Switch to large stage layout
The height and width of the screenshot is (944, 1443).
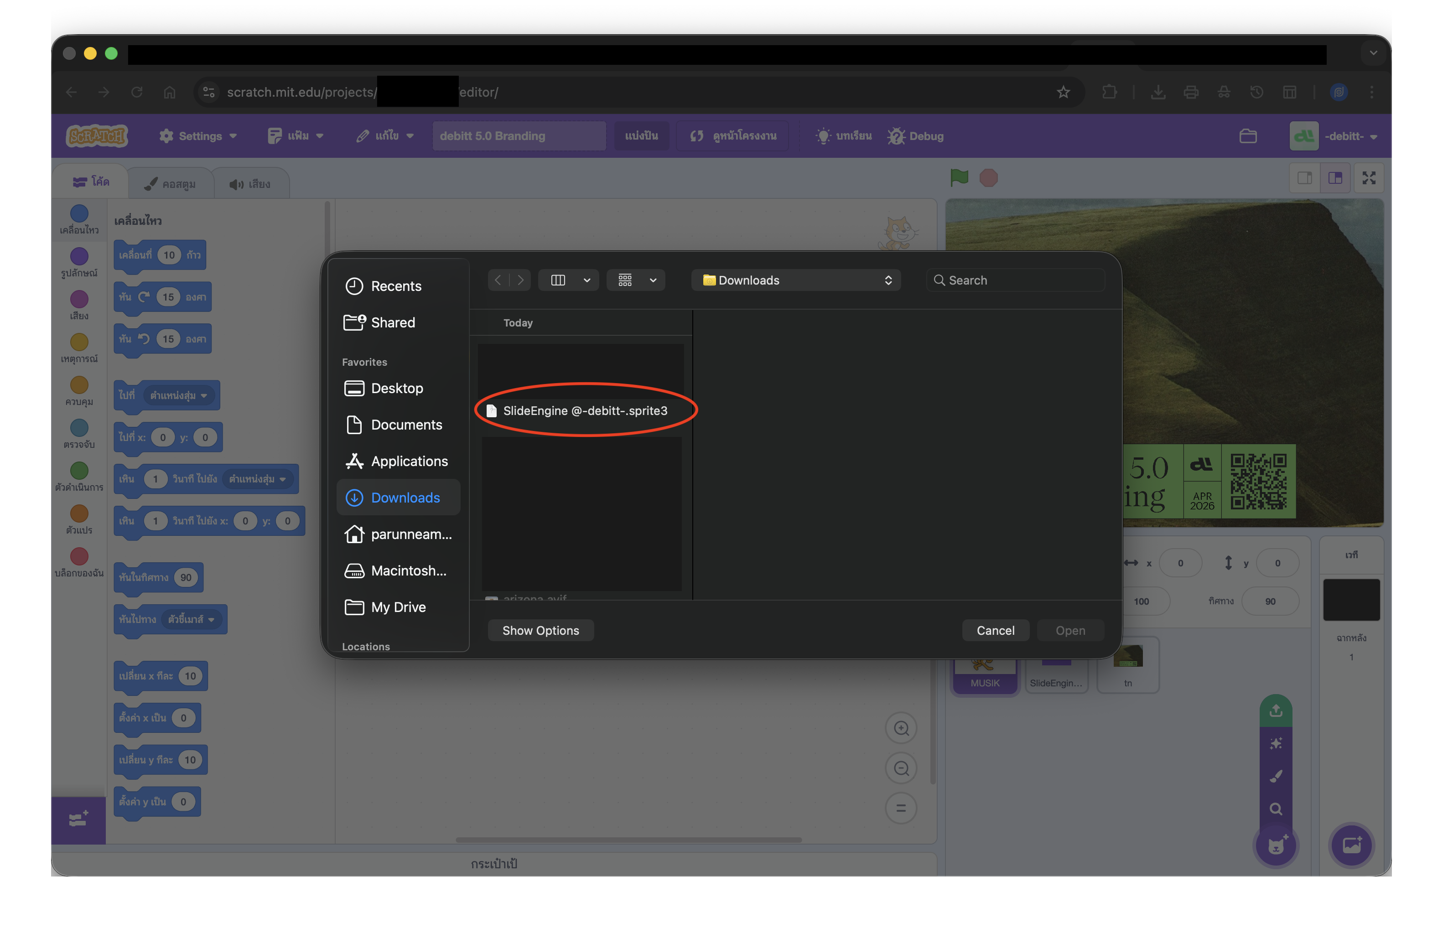point(1335,178)
